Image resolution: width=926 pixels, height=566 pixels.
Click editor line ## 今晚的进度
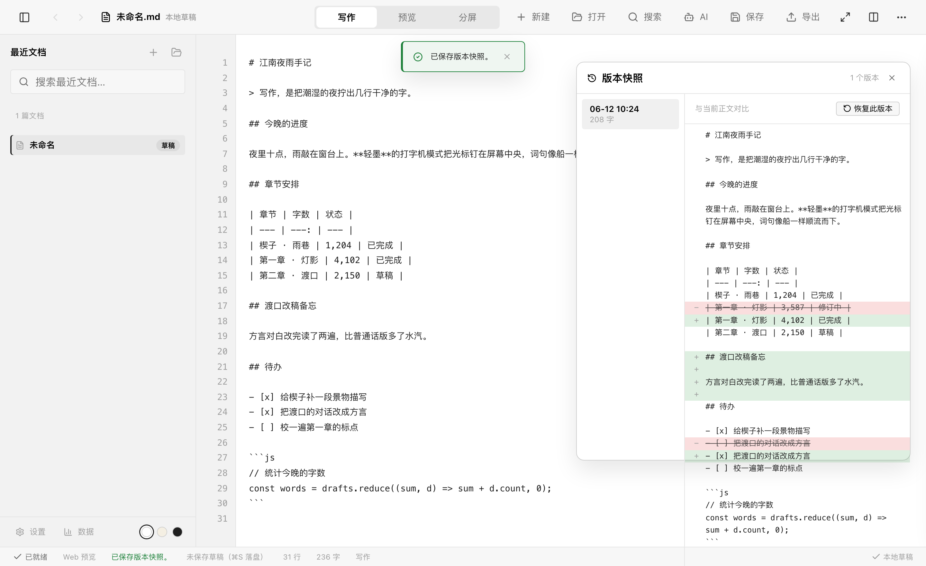[278, 123]
